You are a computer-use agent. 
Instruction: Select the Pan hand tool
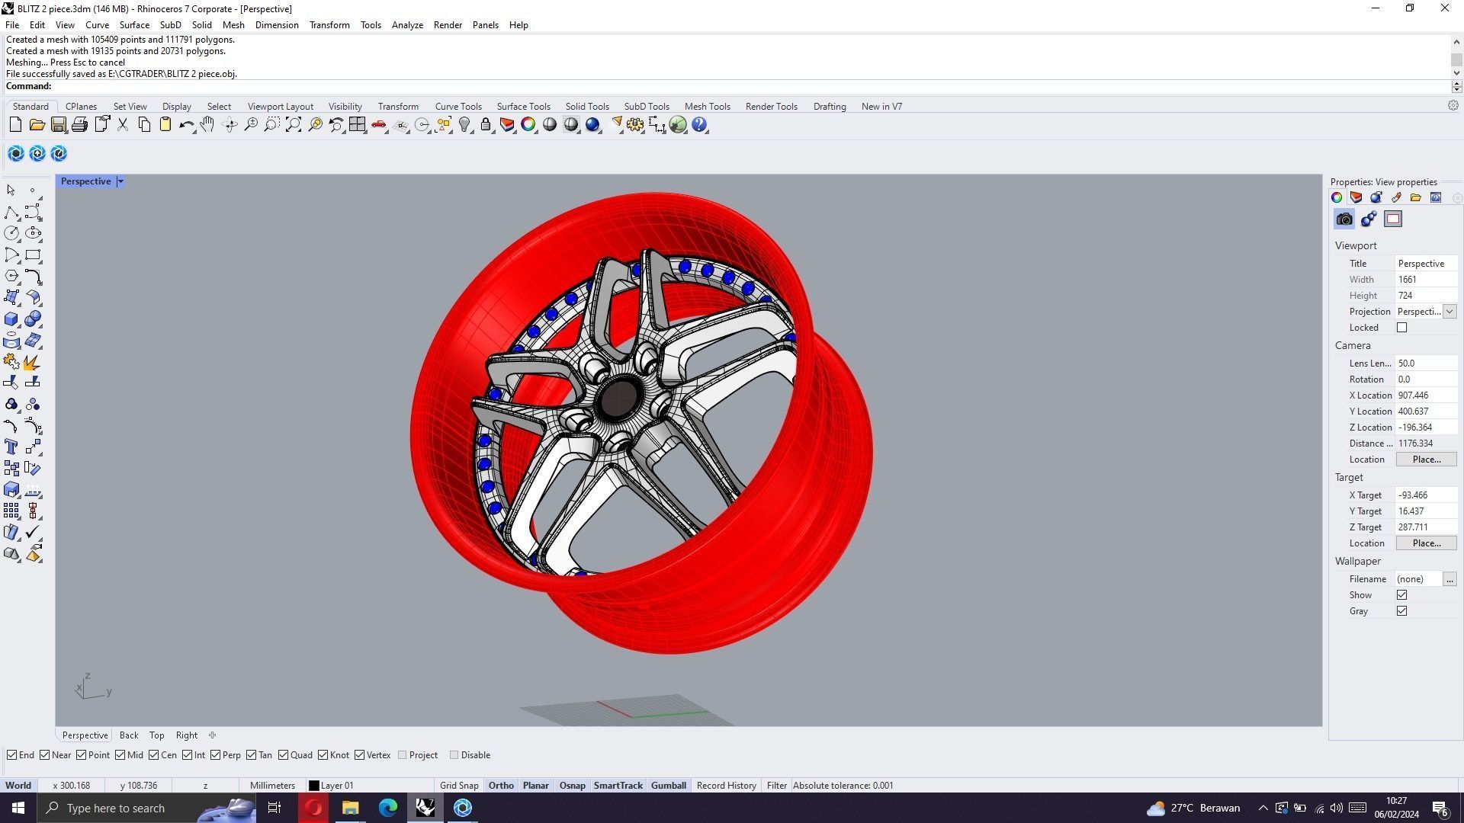pyautogui.click(x=207, y=125)
